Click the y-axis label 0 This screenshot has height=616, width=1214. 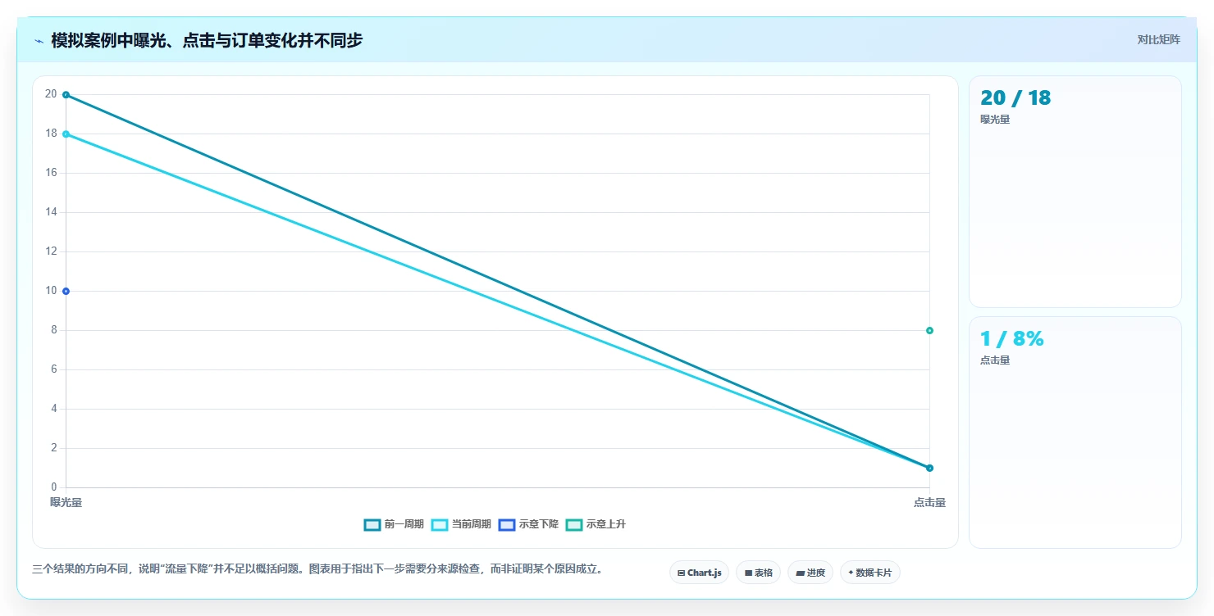click(53, 487)
